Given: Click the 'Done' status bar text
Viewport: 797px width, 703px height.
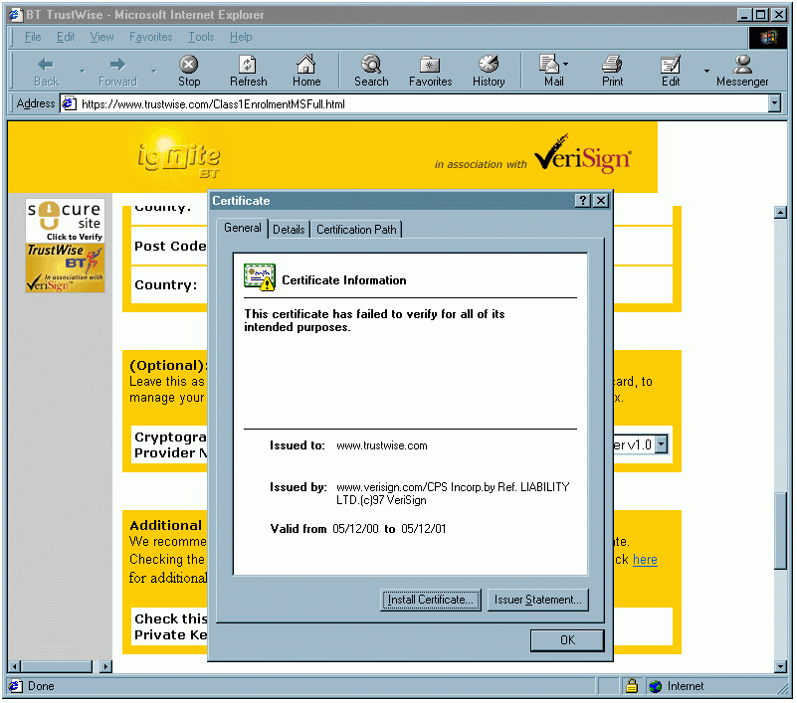Looking at the screenshot, I should [41, 686].
